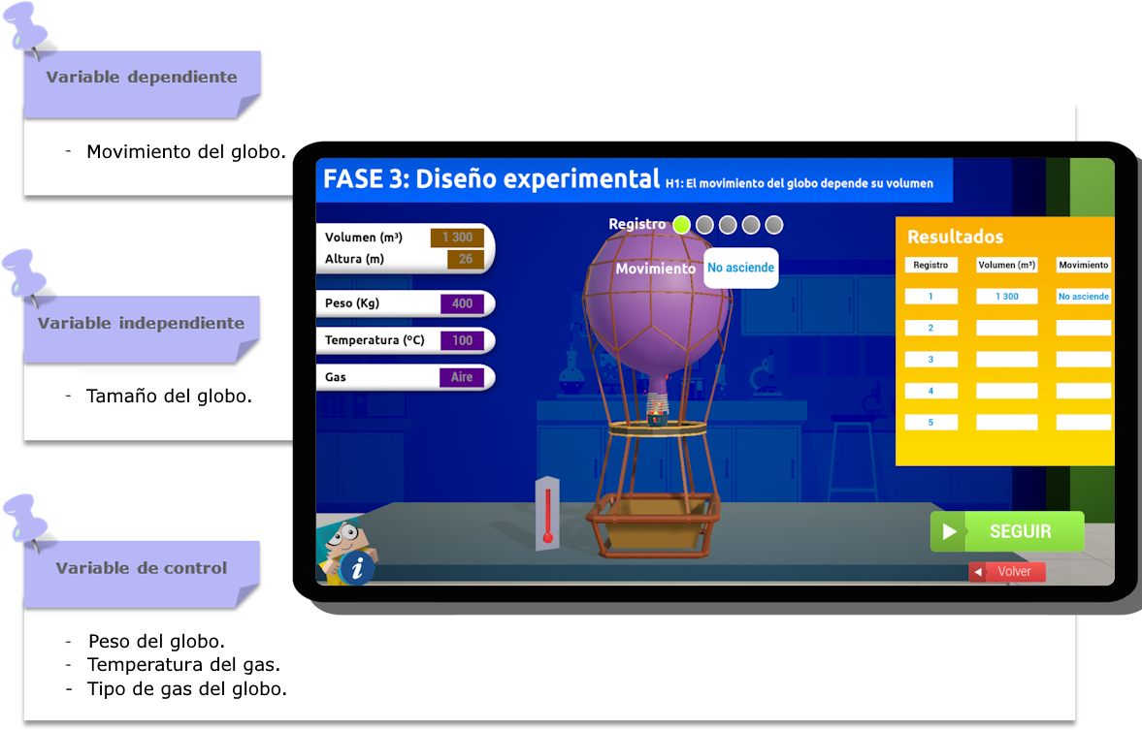Click the Volumen value field showing 1 300
The height and width of the screenshot is (730, 1142).
457,238
